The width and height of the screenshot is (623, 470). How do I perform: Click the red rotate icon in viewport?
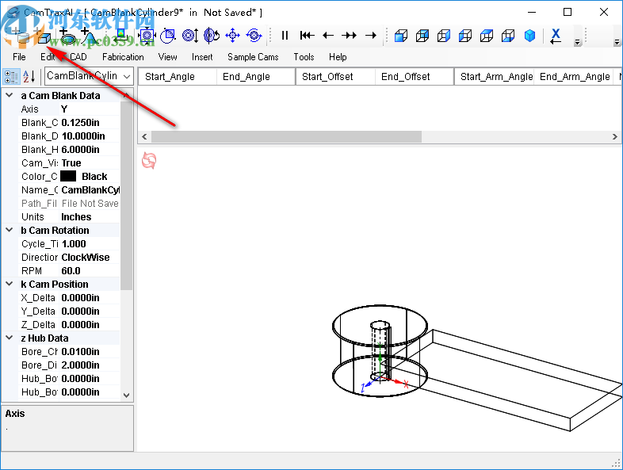tap(149, 161)
